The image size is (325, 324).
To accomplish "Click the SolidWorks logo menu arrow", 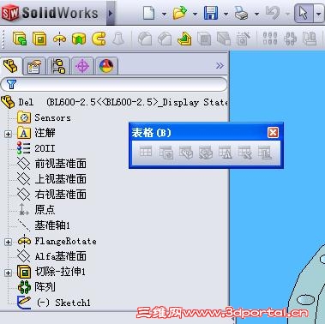I will 111,13.
